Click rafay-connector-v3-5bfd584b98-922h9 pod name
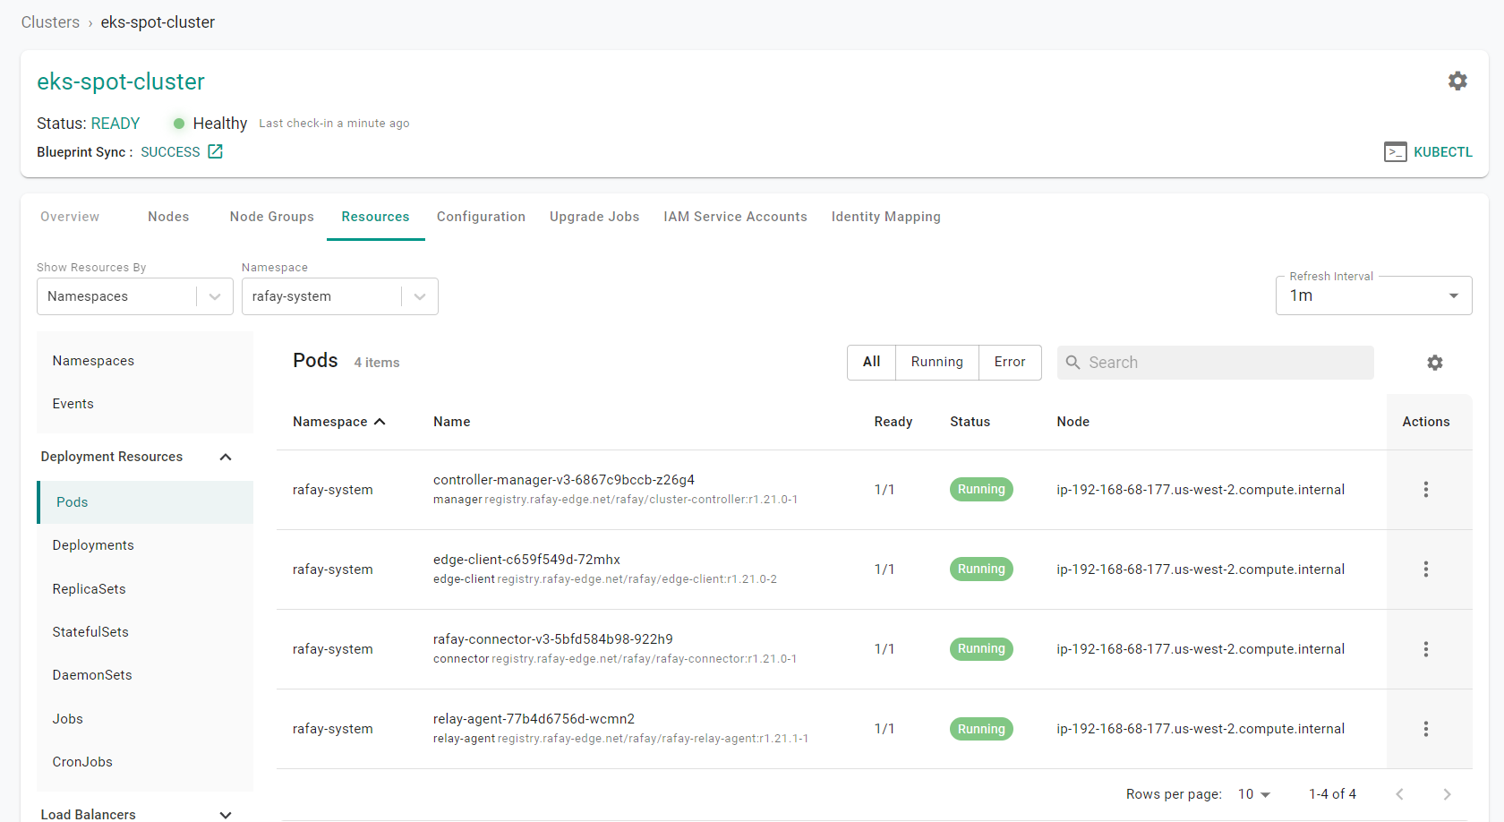The height and width of the screenshot is (822, 1504). coord(553,639)
